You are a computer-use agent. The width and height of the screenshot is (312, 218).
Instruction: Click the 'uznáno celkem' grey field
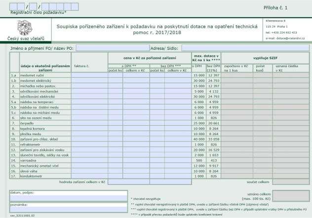click(x=291, y=196)
